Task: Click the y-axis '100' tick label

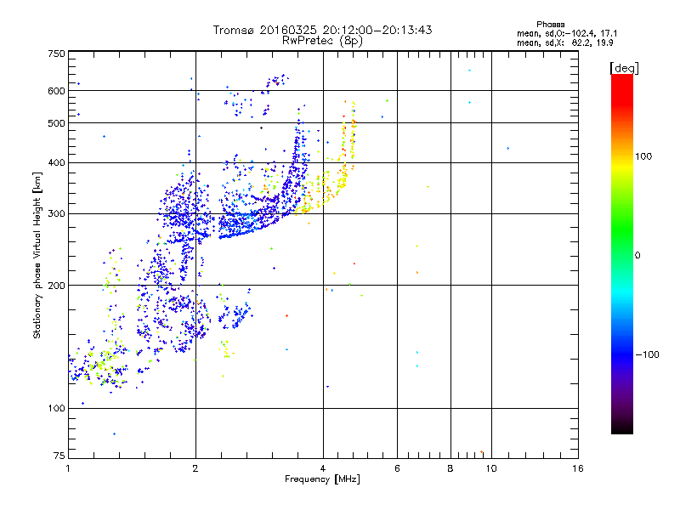Action: pyautogui.click(x=56, y=409)
